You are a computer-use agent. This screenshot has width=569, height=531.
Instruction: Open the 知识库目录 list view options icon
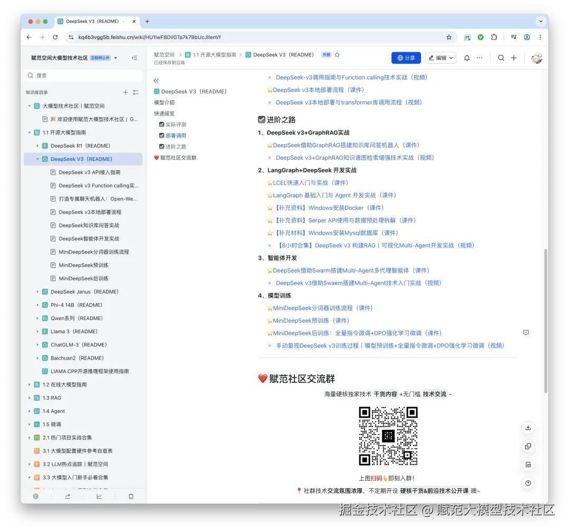(136, 92)
